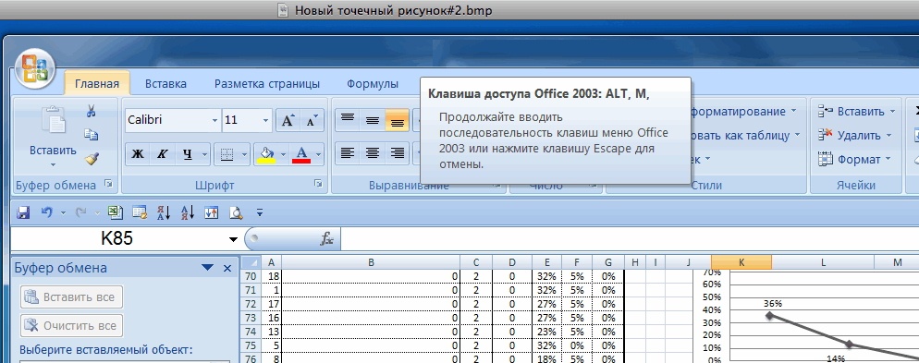919x363 pixels.
Task: Open Шрифт group dialog launcher
Action: pyautogui.click(x=318, y=185)
